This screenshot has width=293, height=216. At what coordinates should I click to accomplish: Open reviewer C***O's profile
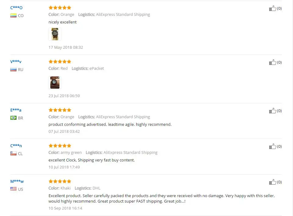(16, 8)
